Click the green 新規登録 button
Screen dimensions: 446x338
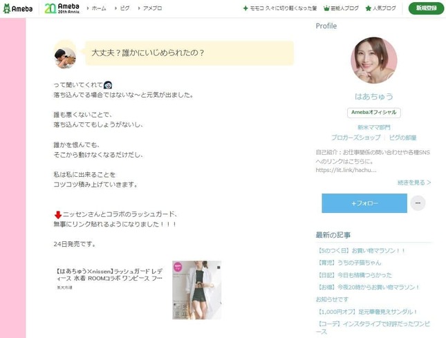[426, 8]
